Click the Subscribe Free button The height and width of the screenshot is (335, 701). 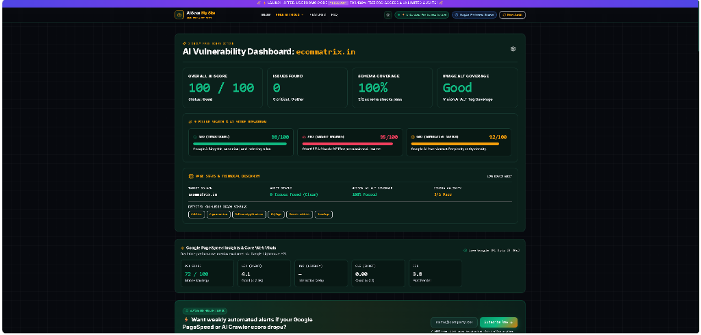498,322
